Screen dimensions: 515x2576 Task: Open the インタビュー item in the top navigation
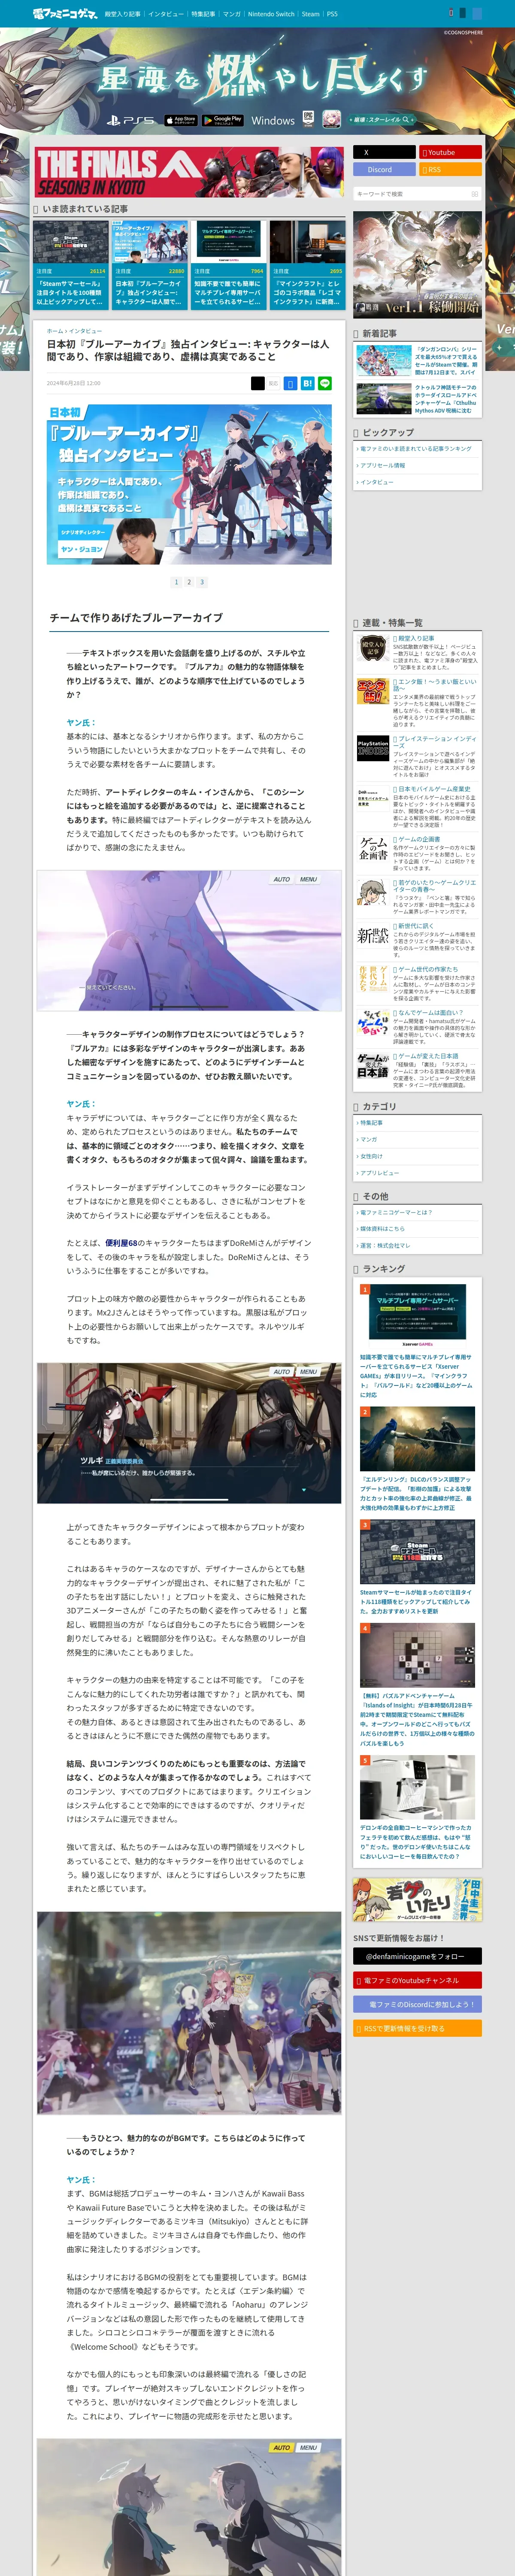tap(166, 14)
